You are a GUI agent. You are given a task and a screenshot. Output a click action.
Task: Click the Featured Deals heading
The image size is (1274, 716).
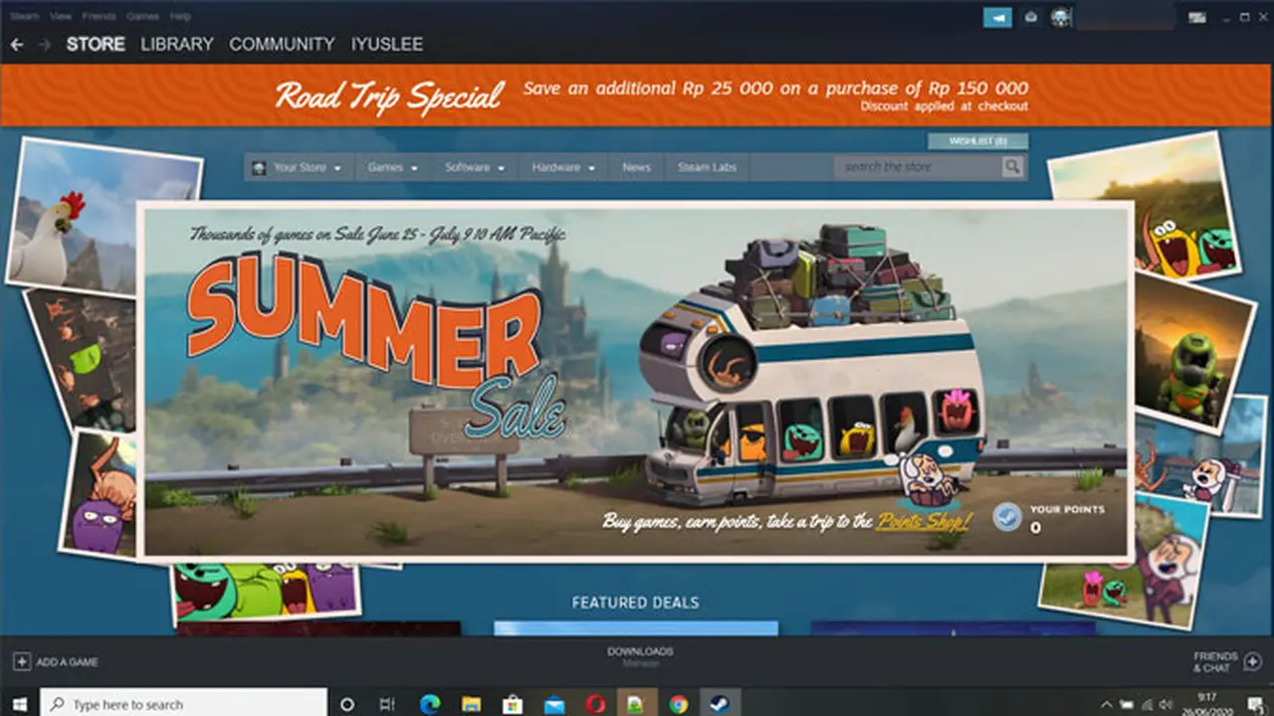[x=635, y=603]
